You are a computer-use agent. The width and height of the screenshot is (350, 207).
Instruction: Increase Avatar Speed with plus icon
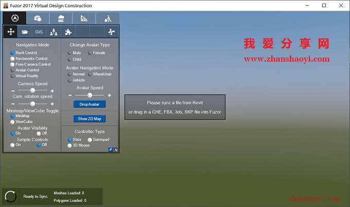point(109,96)
